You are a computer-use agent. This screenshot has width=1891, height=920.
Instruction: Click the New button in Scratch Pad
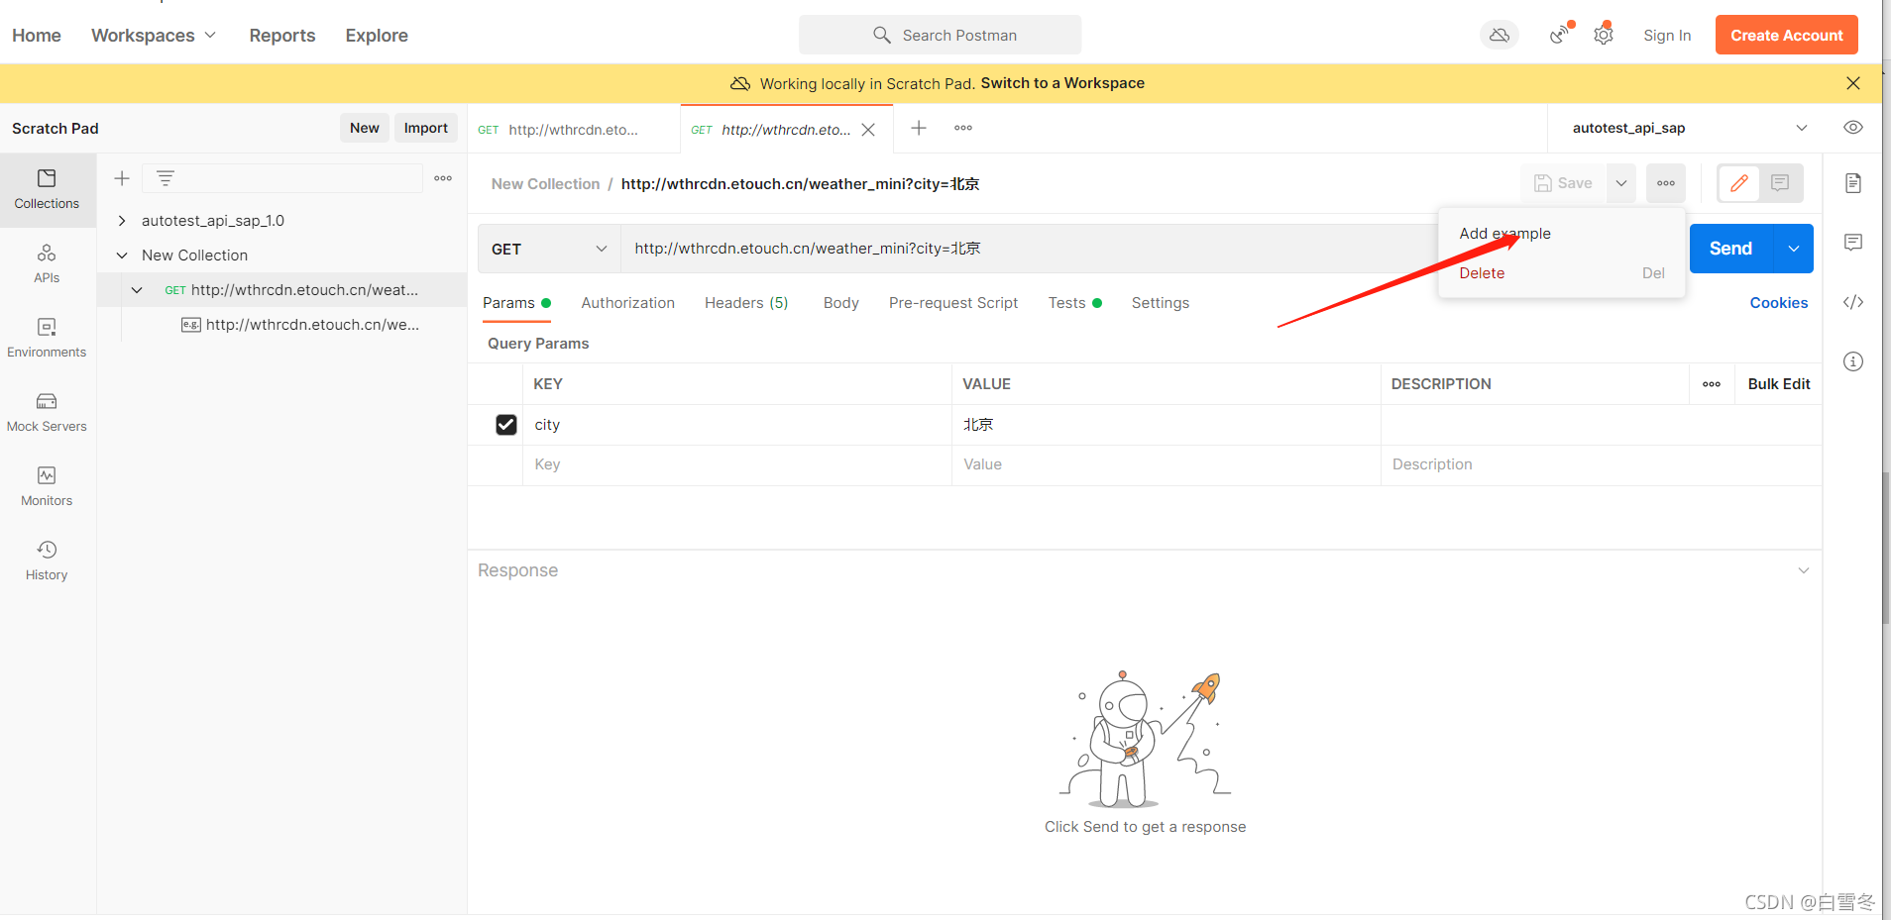364,128
